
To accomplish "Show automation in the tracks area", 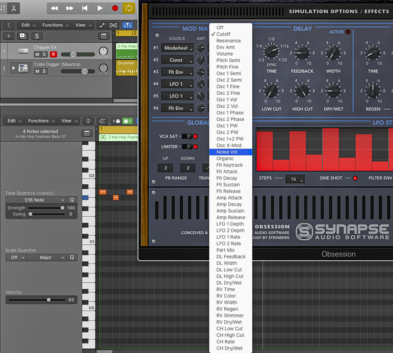I will (102, 25).
